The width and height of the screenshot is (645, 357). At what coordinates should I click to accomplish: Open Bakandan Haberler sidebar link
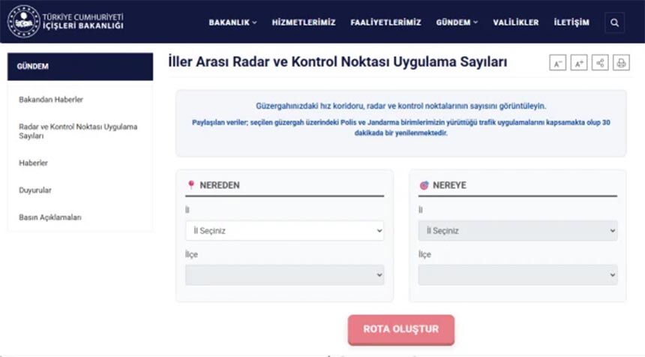pyautogui.click(x=51, y=100)
